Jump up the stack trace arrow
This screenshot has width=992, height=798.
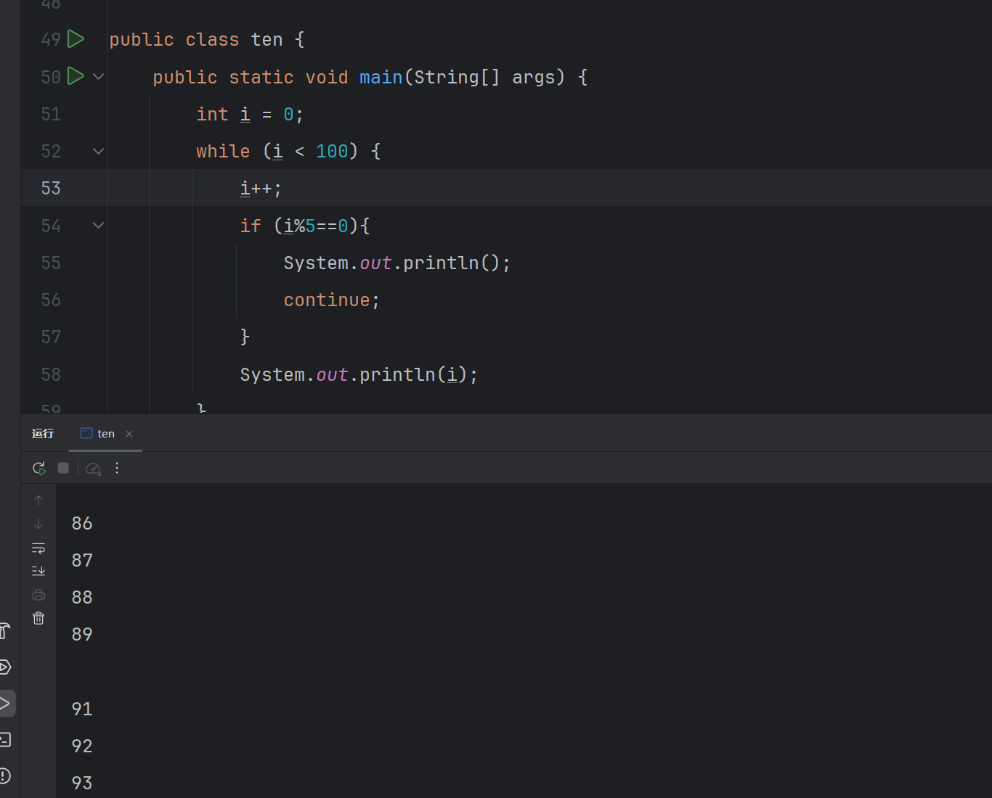(x=38, y=501)
